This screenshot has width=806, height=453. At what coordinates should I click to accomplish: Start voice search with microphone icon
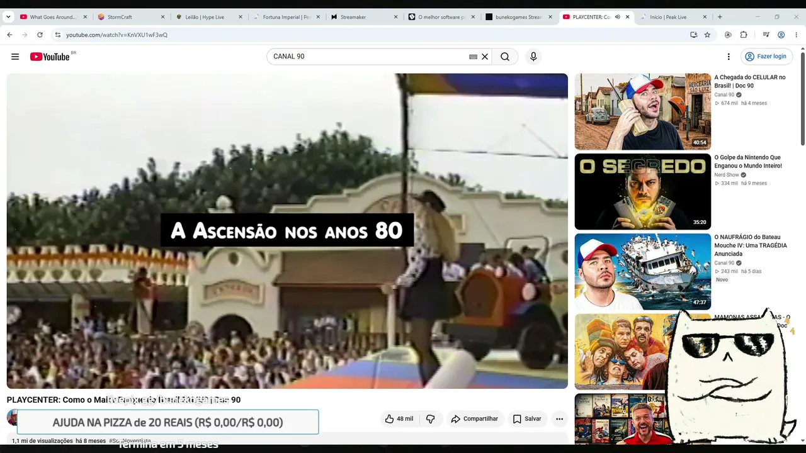(x=533, y=57)
